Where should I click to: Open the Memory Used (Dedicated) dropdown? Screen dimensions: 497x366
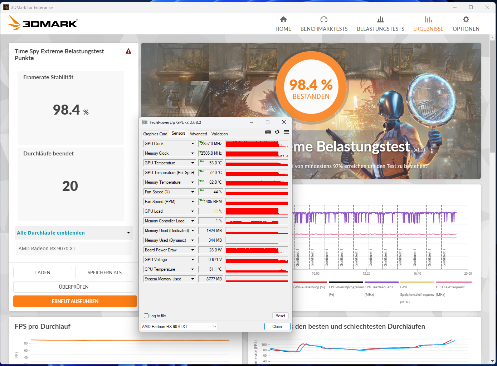coord(193,231)
